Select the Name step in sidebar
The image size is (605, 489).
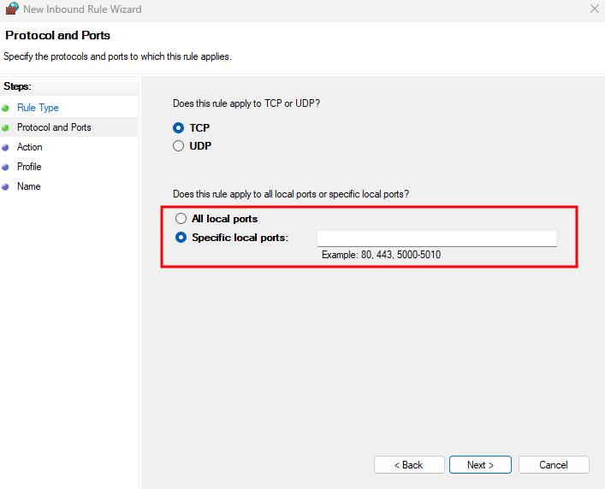pos(29,186)
